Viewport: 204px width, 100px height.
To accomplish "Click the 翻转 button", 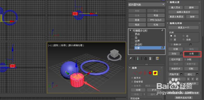I will tap(191, 7).
